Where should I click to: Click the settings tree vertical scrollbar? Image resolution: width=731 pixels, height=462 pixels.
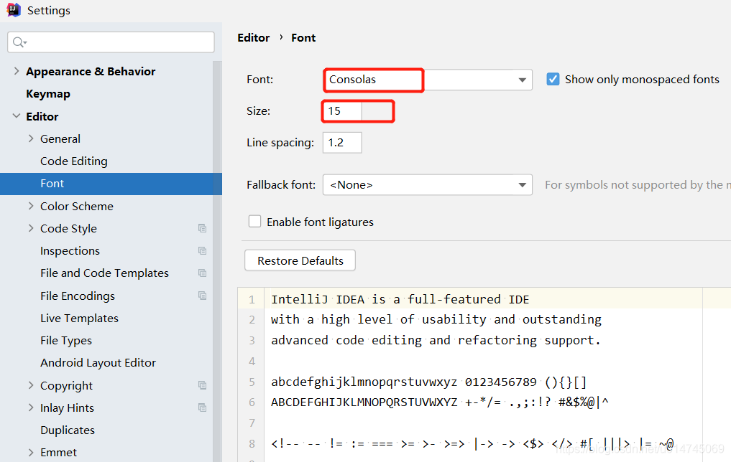point(217,260)
